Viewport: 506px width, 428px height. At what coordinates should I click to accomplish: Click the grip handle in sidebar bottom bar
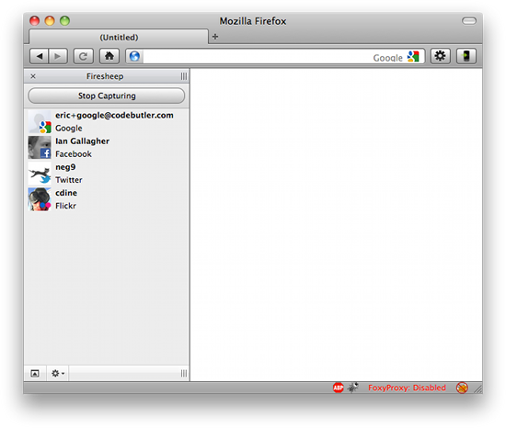click(x=184, y=373)
